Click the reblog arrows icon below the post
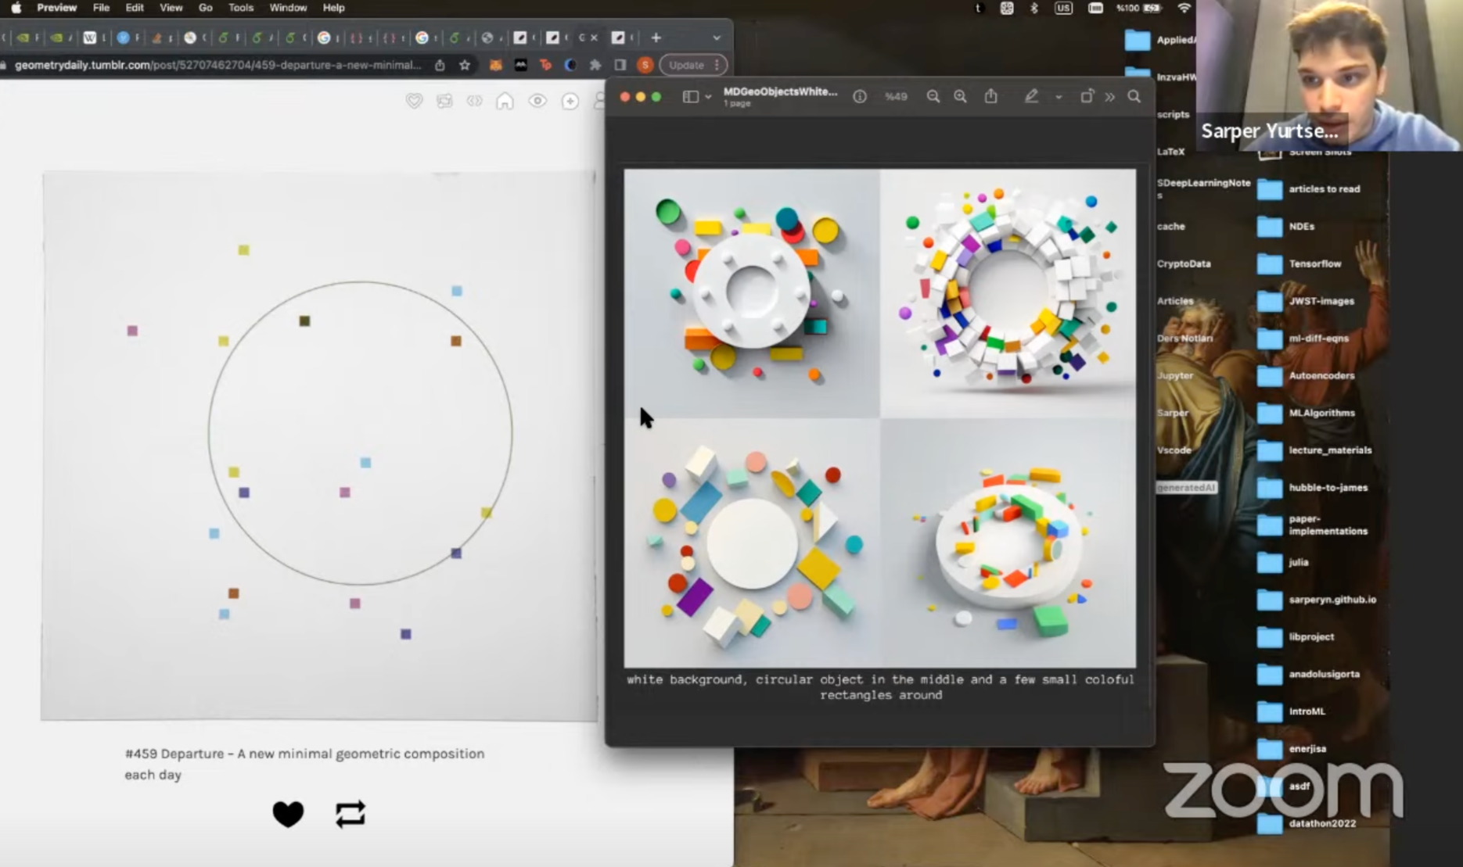 click(x=350, y=814)
